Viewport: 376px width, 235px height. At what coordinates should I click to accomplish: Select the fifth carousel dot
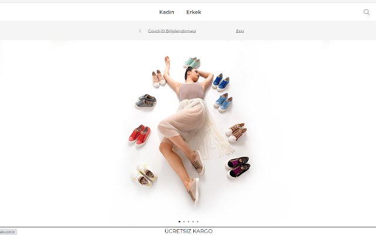197,221
